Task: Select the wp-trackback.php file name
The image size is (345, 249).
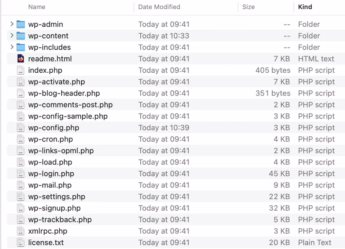Action: (60, 219)
